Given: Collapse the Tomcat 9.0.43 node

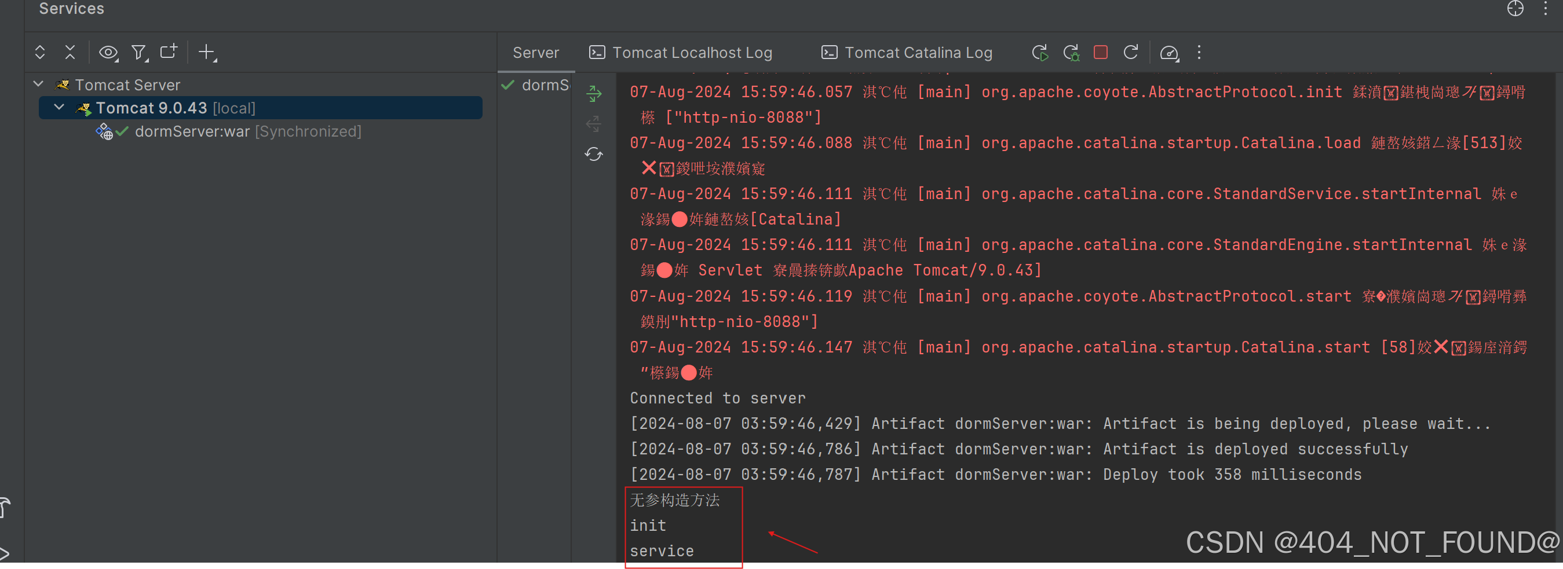Looking at the screenshot, I should click(59, 107).
